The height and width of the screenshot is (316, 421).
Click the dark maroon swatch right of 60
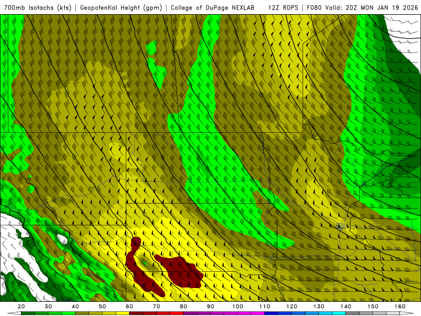[x=136, y=313]
